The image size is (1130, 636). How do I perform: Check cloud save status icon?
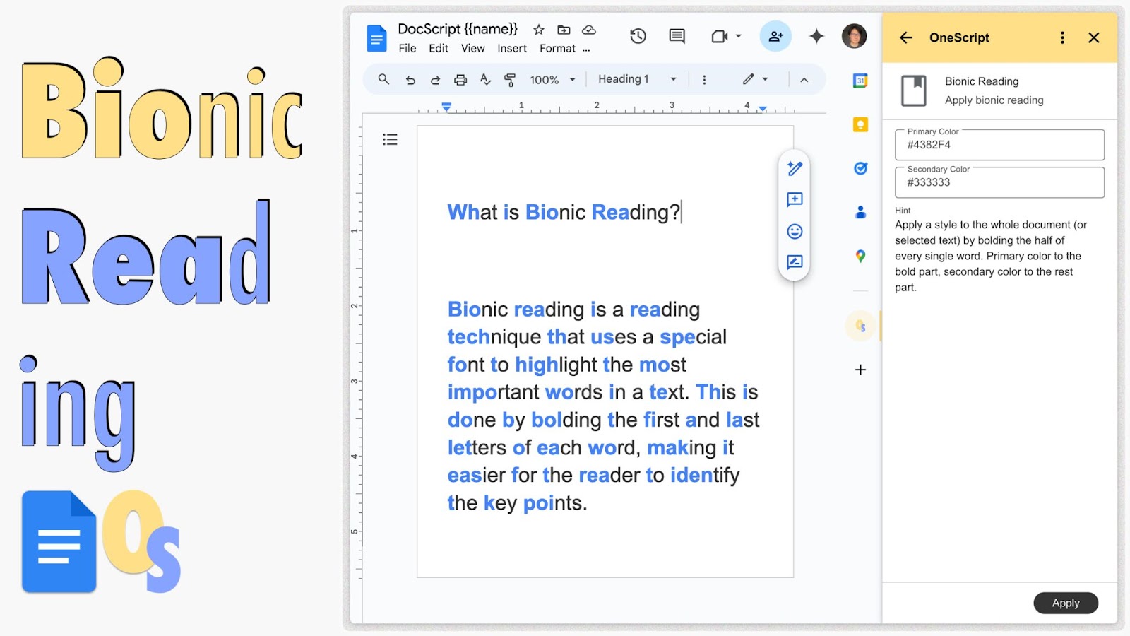589,30
